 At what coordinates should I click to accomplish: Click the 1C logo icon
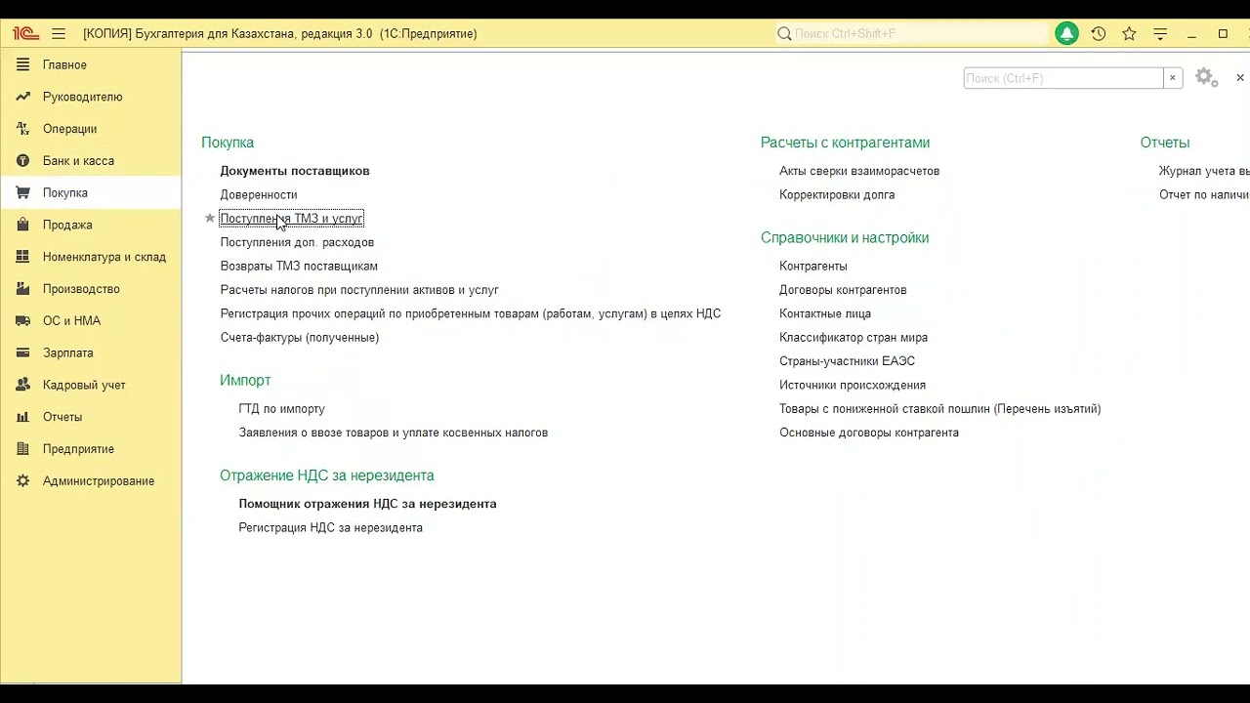pyautogui.click(x=24, y=33)
